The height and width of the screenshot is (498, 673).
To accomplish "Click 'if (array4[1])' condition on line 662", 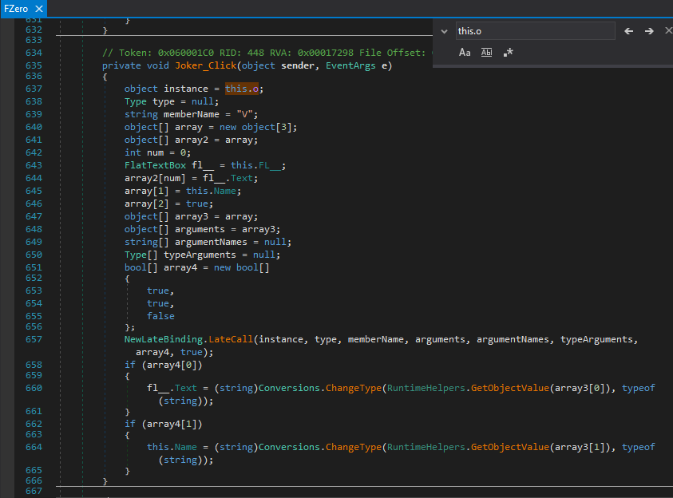I will point(163,425).
